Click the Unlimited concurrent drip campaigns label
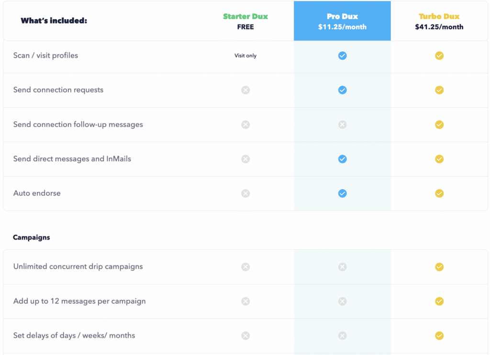 78,266
